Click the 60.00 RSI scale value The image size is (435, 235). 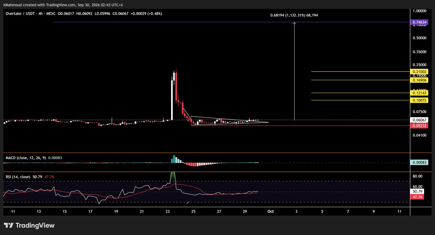click(418, 187)
